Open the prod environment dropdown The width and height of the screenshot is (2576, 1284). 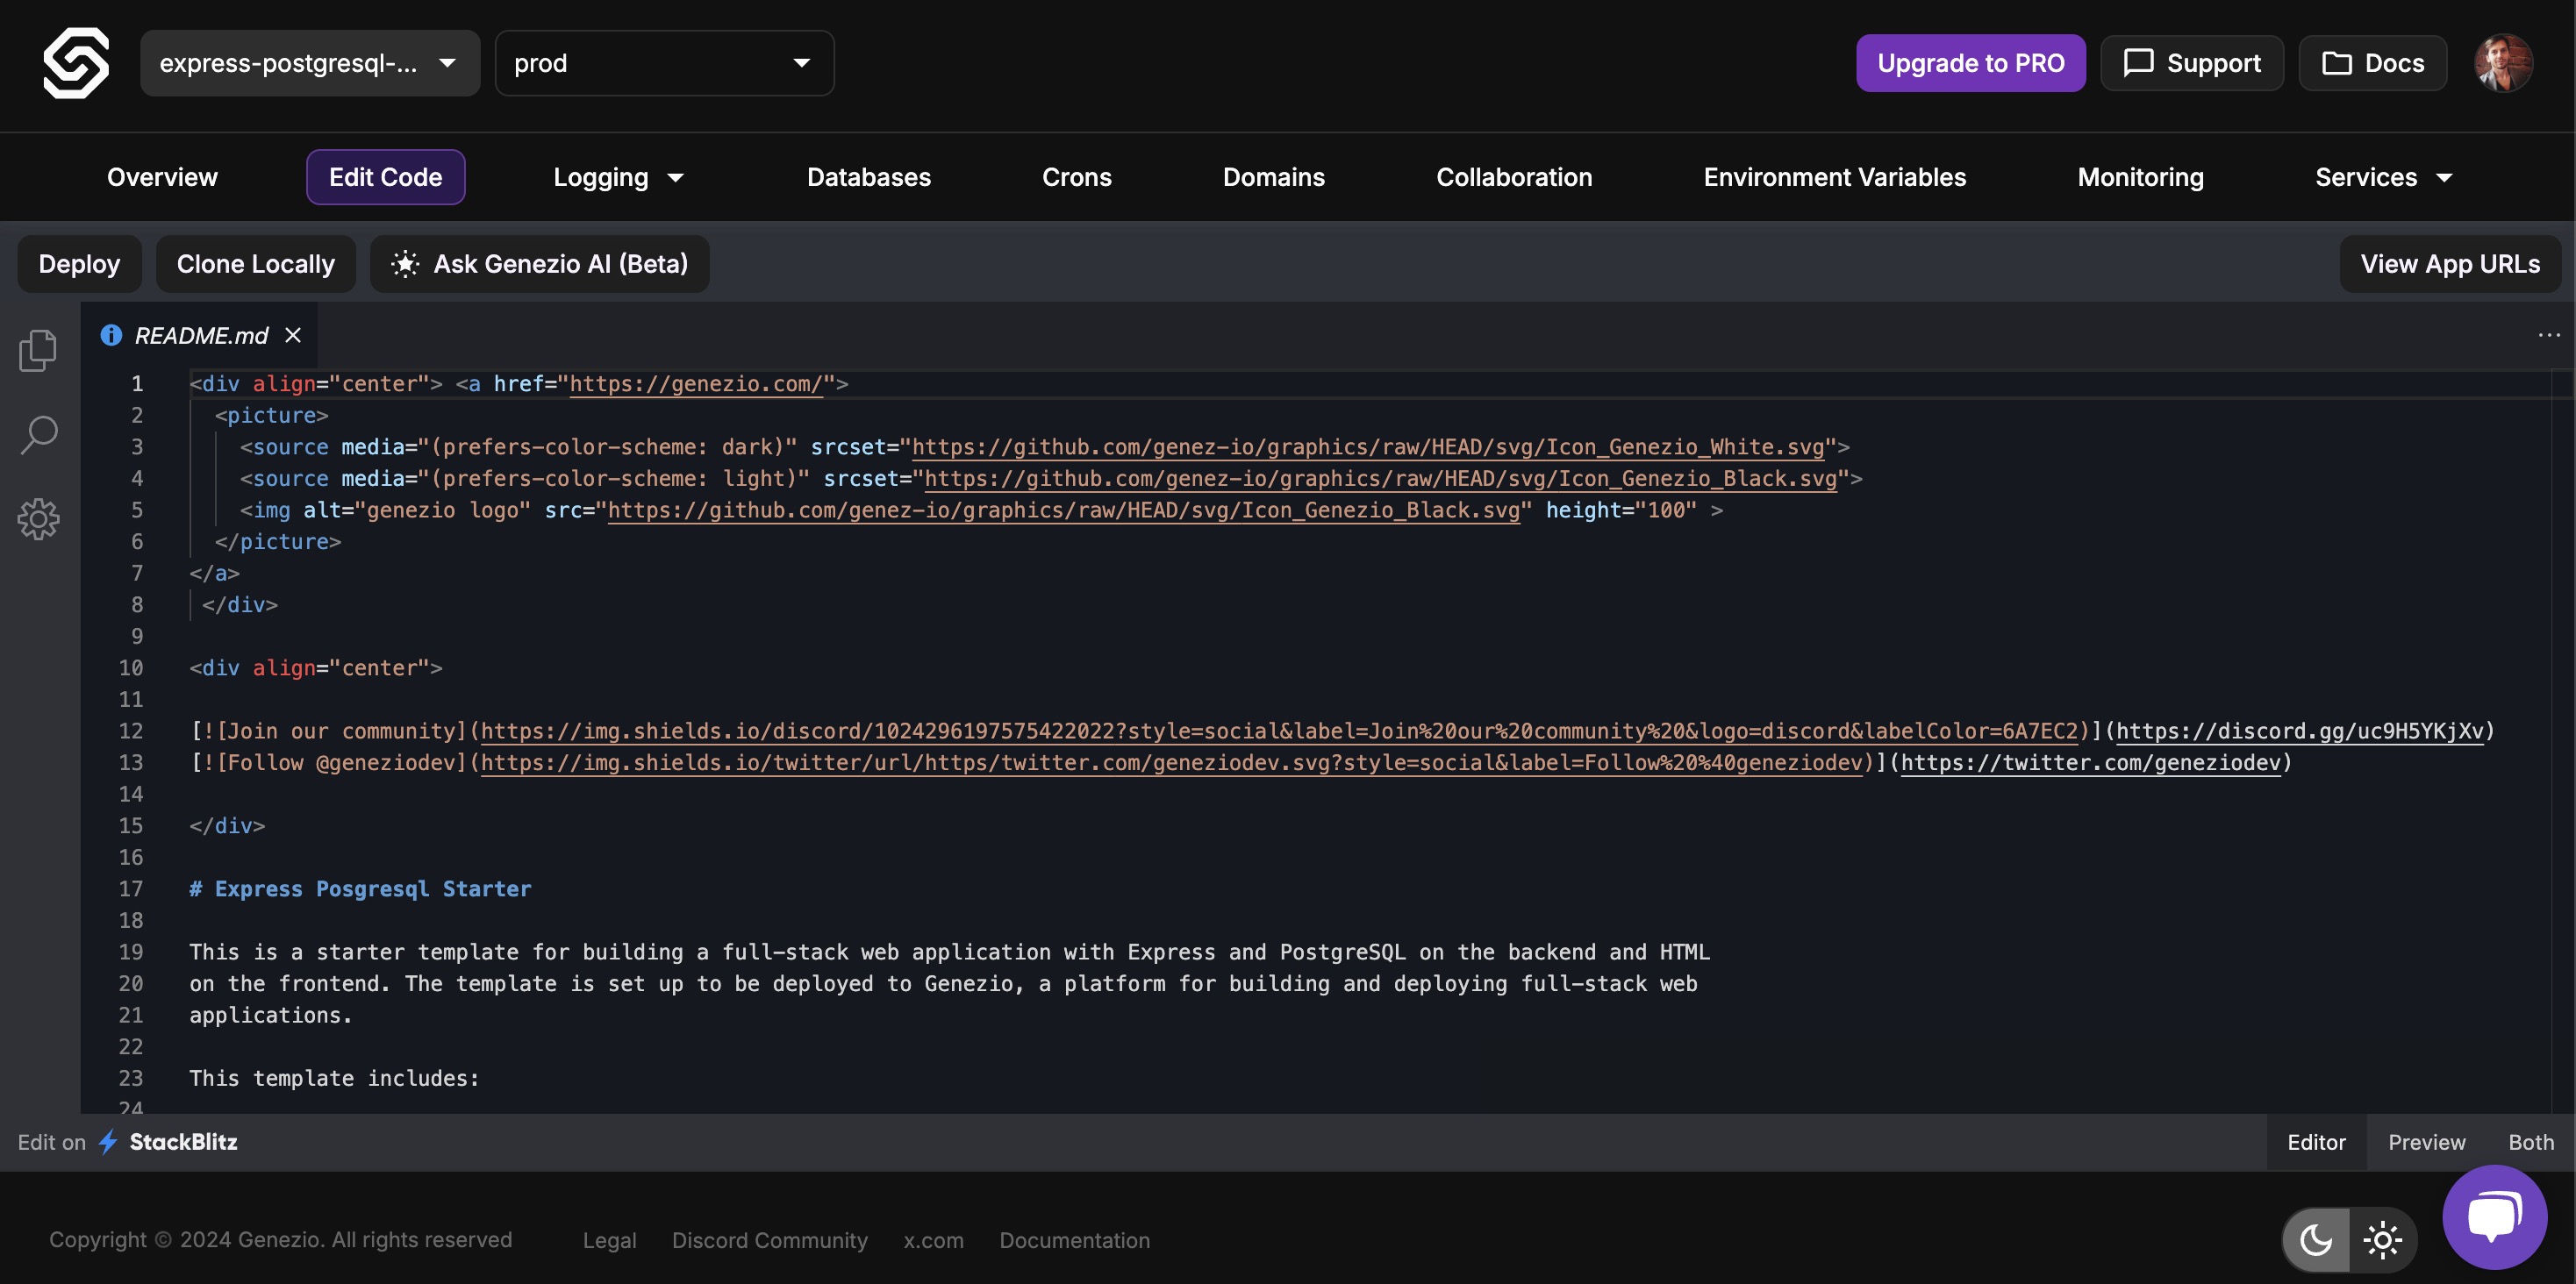click(664, 63)
